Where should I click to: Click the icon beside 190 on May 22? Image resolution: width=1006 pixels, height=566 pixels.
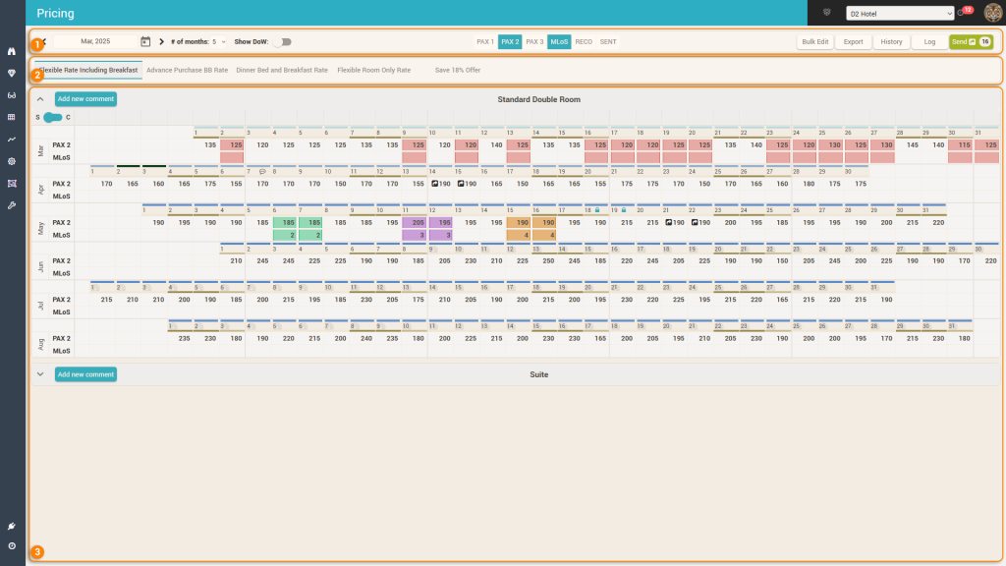click(695, 222)
